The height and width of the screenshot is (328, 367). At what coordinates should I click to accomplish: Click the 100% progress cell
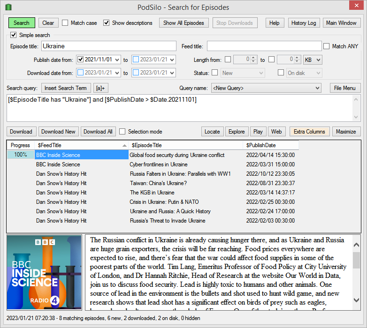click(x=21, y=155)
